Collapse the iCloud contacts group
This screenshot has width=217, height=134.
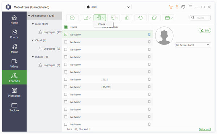pos(33,40)
